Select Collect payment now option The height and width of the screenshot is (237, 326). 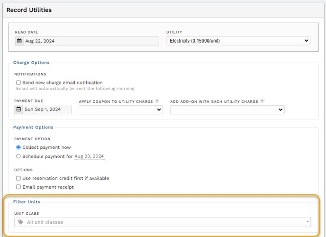(x=18, y=147)
